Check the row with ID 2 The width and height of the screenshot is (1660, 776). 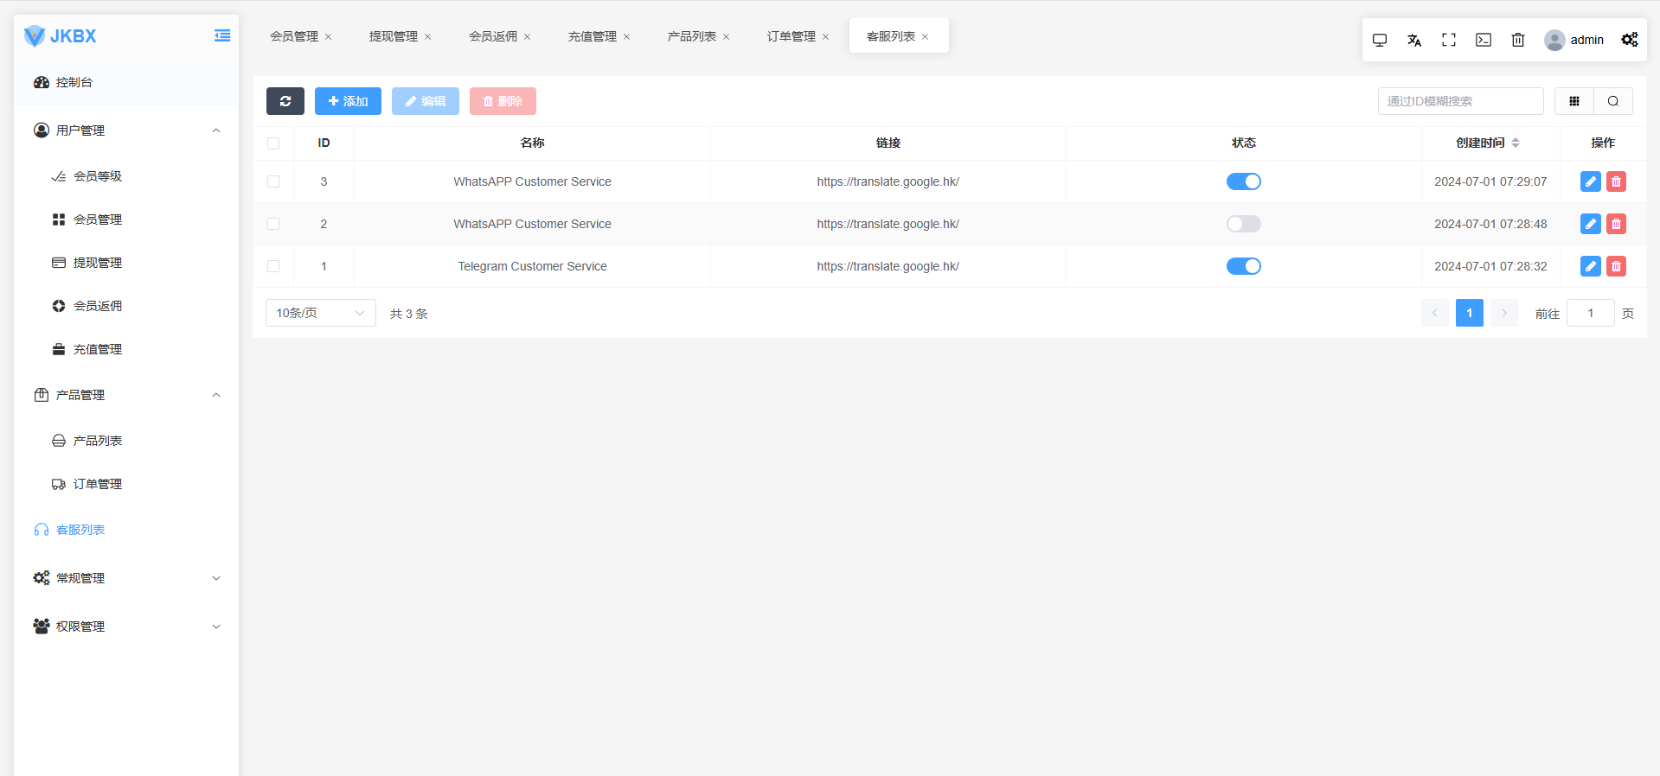pyautogui.click(x=273, y=224)
